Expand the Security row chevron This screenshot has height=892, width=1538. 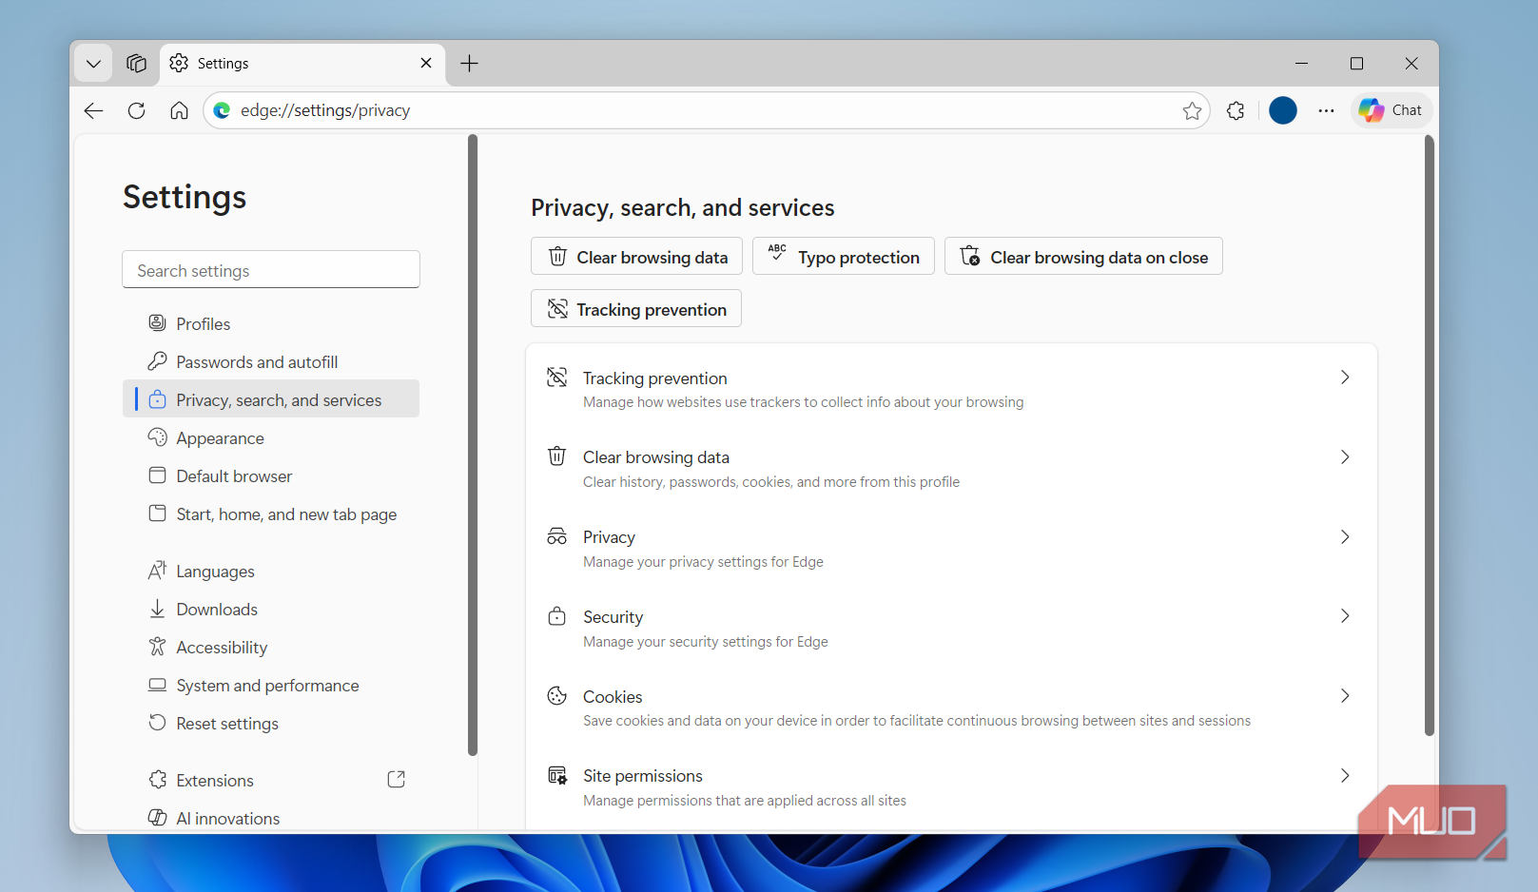coord(1344,616)
